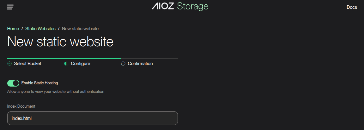Focus the Index Document input field
364x130 pixels.
click(x=92, y=118)
